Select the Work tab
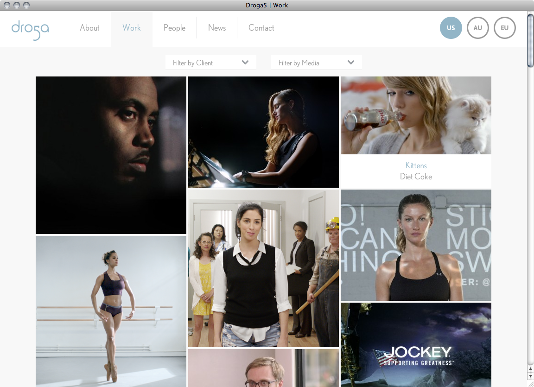 coord(132,28)
